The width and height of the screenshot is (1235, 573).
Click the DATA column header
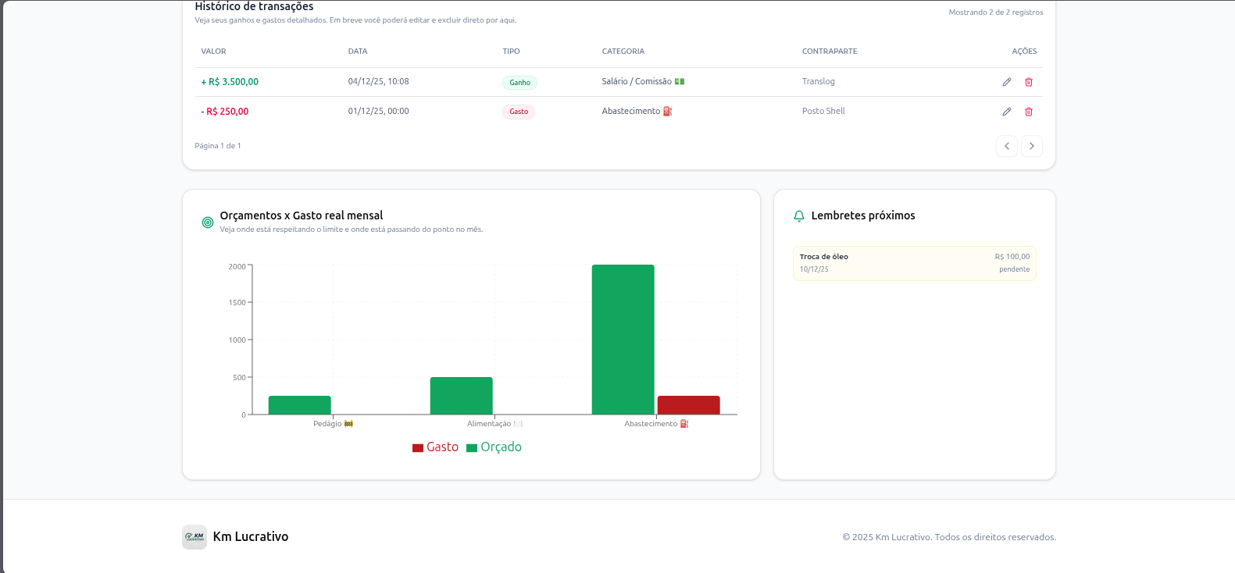[358, 52]
